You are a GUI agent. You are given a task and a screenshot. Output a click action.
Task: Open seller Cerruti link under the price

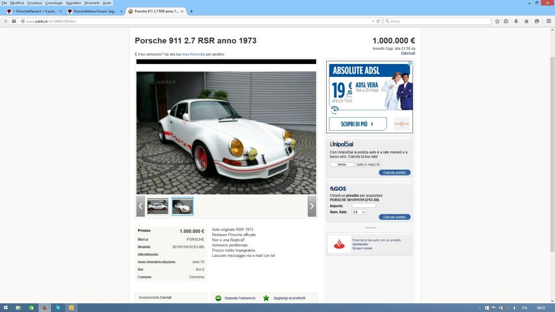[408, 54]
